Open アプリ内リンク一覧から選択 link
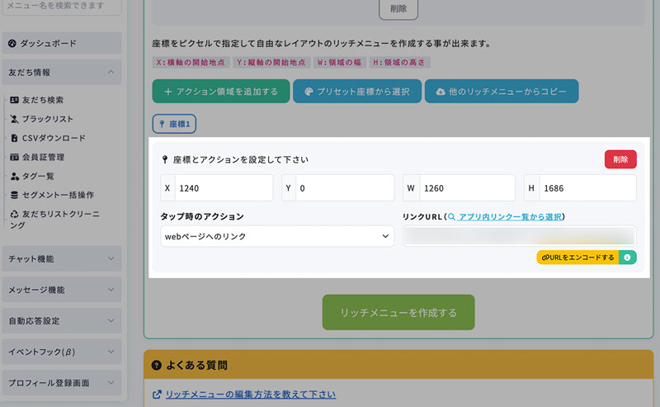 (510, 216)
